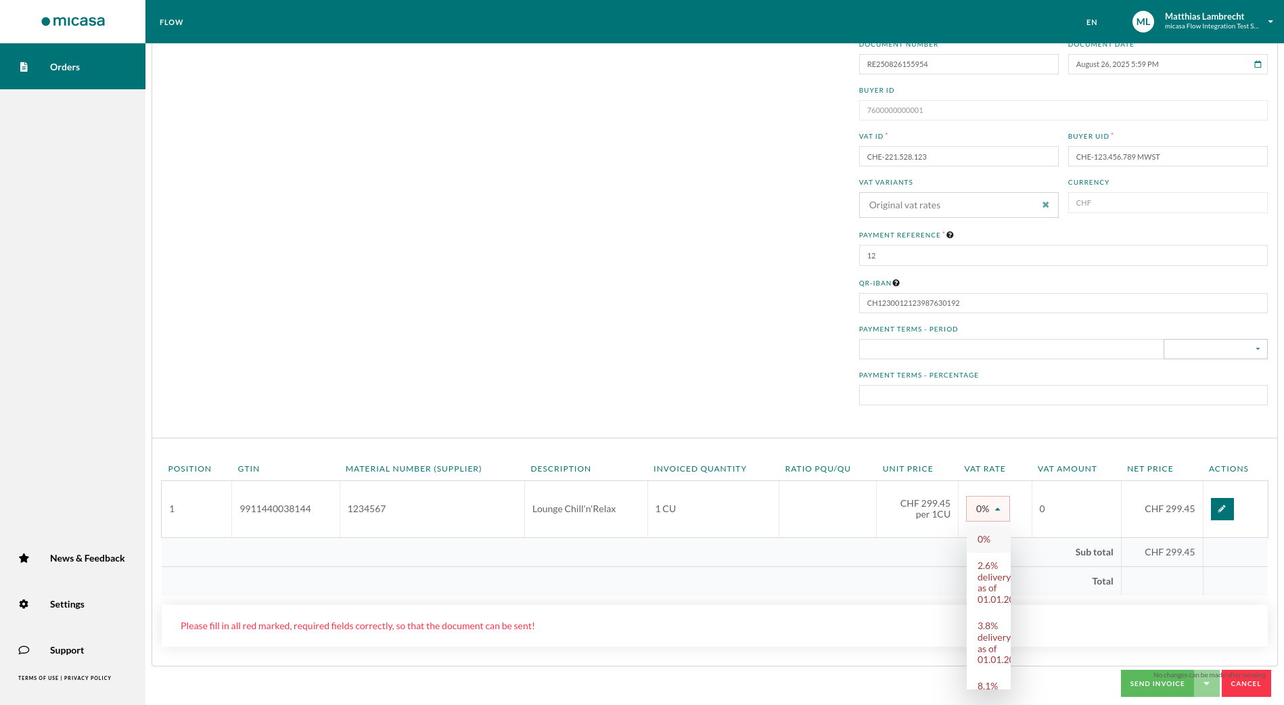1284x705 pixels.
Task: Collapse the VAT rate 0% dropdown
Action: 988,509
